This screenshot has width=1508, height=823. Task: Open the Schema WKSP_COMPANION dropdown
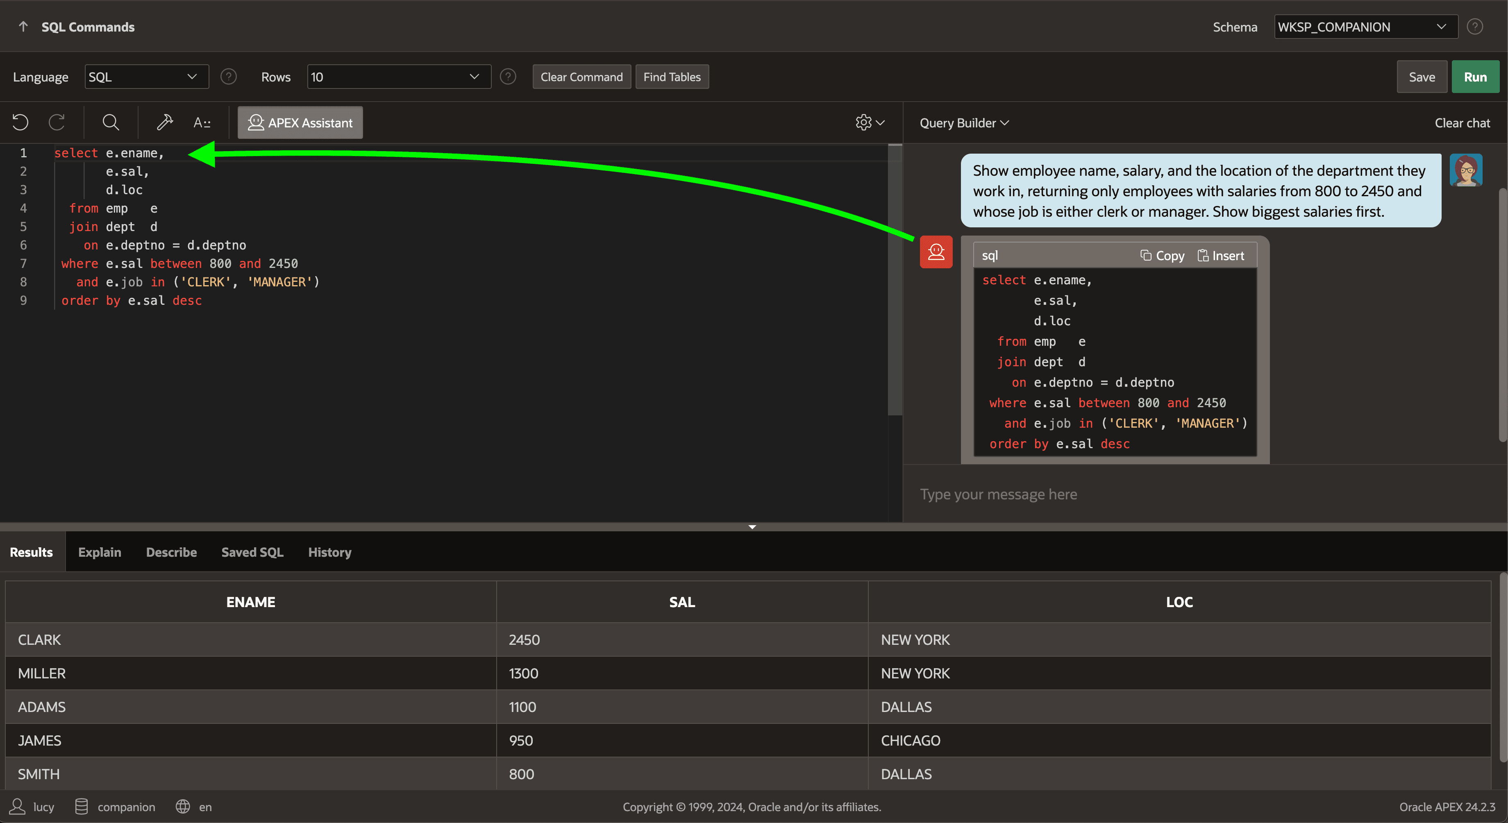click(x=1366, y=27)
